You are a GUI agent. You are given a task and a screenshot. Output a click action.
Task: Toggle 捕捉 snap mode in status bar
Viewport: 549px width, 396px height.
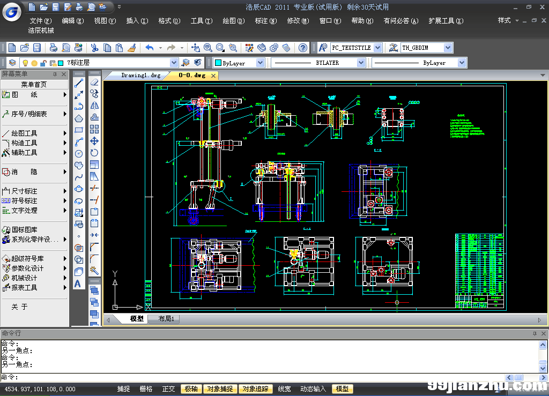[x=123, y=389]
